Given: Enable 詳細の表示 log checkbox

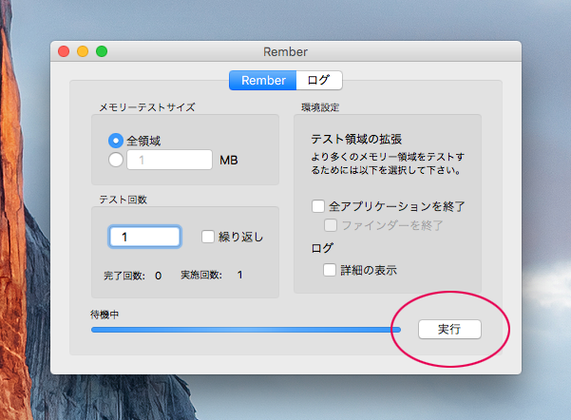Looking at the screenshot, I should [330, 270].
